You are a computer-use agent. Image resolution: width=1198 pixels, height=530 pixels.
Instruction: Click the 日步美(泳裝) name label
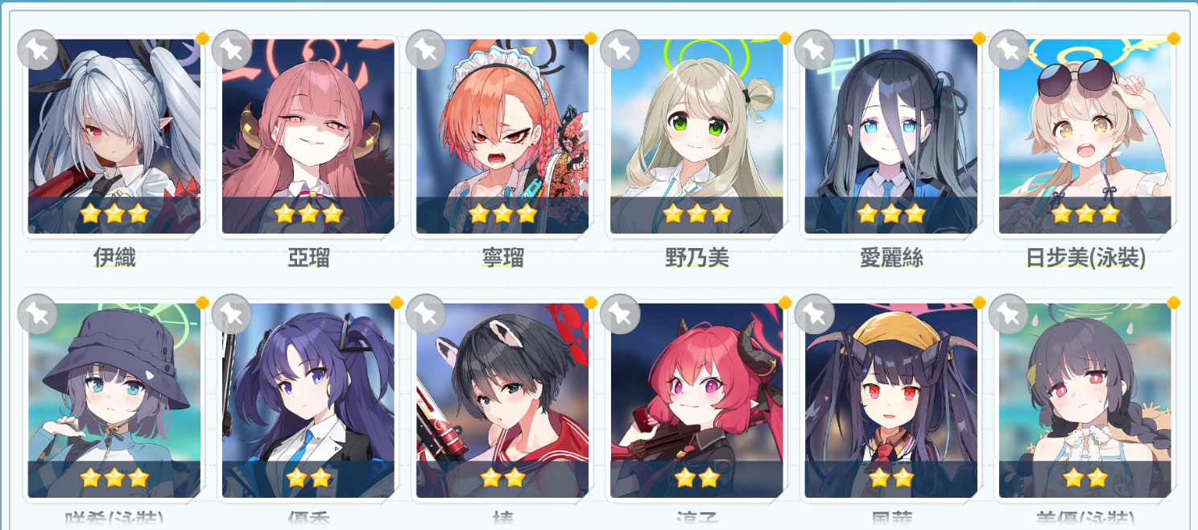1085,258
